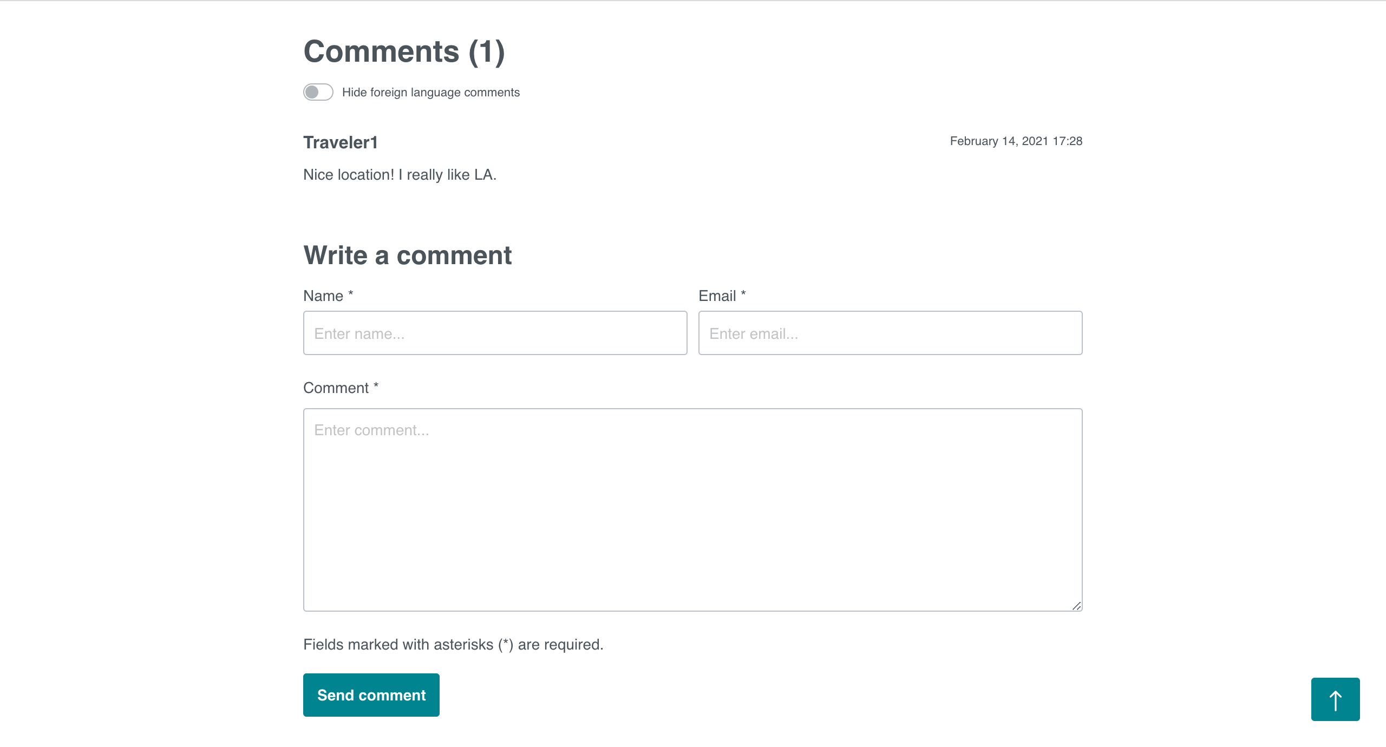
Task: Click the Comments (1) heading
Action: 404,52
